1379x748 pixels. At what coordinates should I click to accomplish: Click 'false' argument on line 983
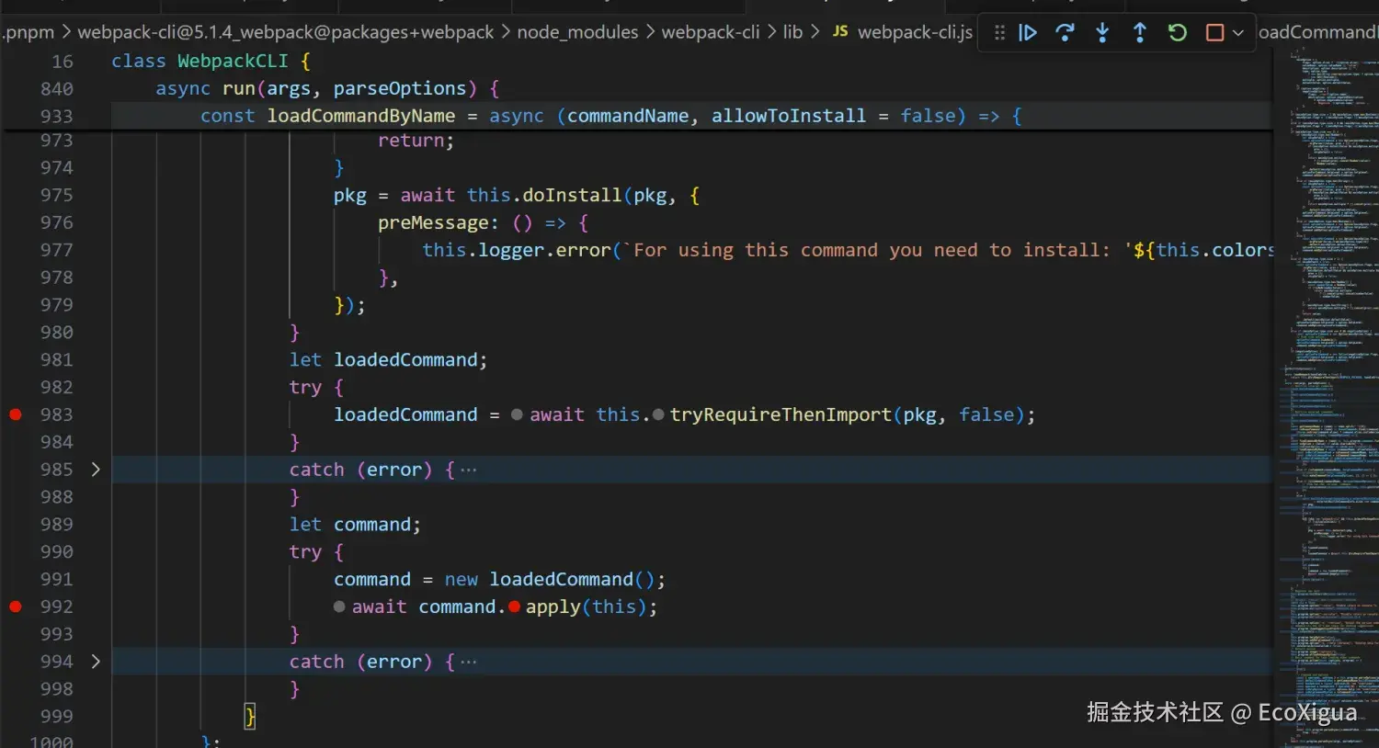(986, 414)
